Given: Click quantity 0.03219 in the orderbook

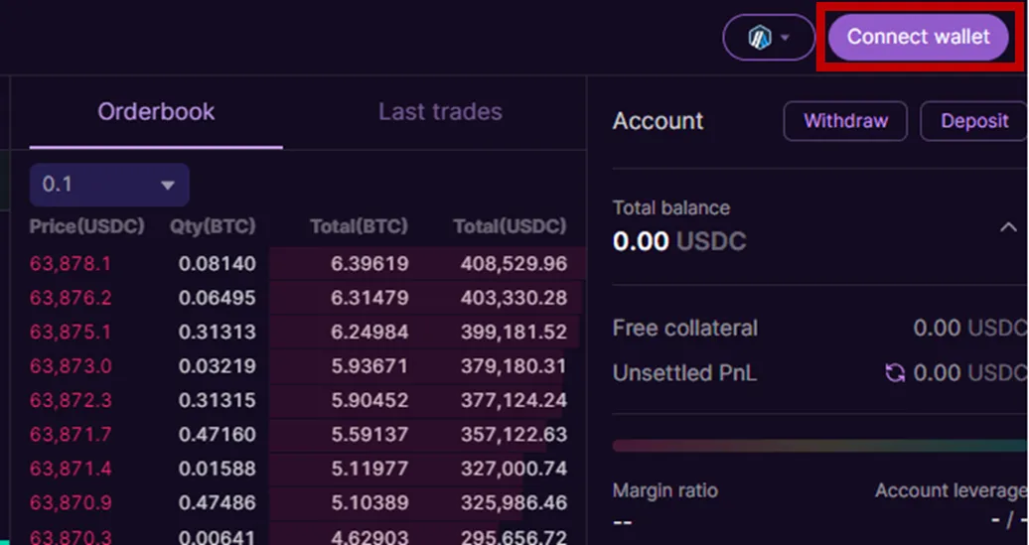Looking at the screenshot, I should (218, 366).
